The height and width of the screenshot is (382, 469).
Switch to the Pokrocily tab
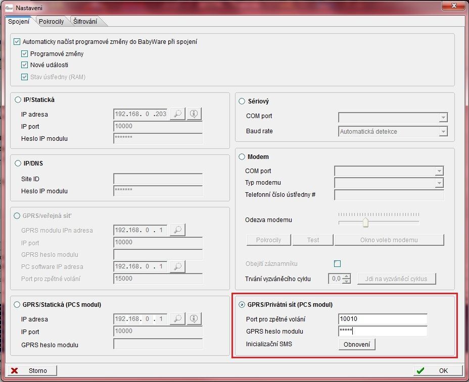point(51,21)
